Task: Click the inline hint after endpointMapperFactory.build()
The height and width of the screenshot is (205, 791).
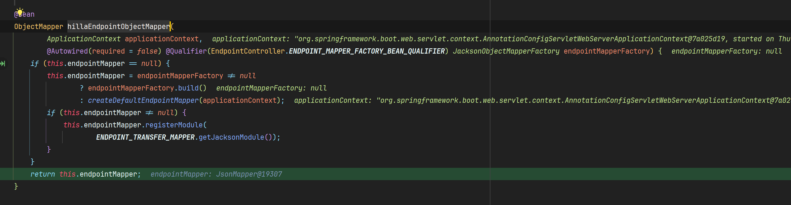Action: click(271, 88)
